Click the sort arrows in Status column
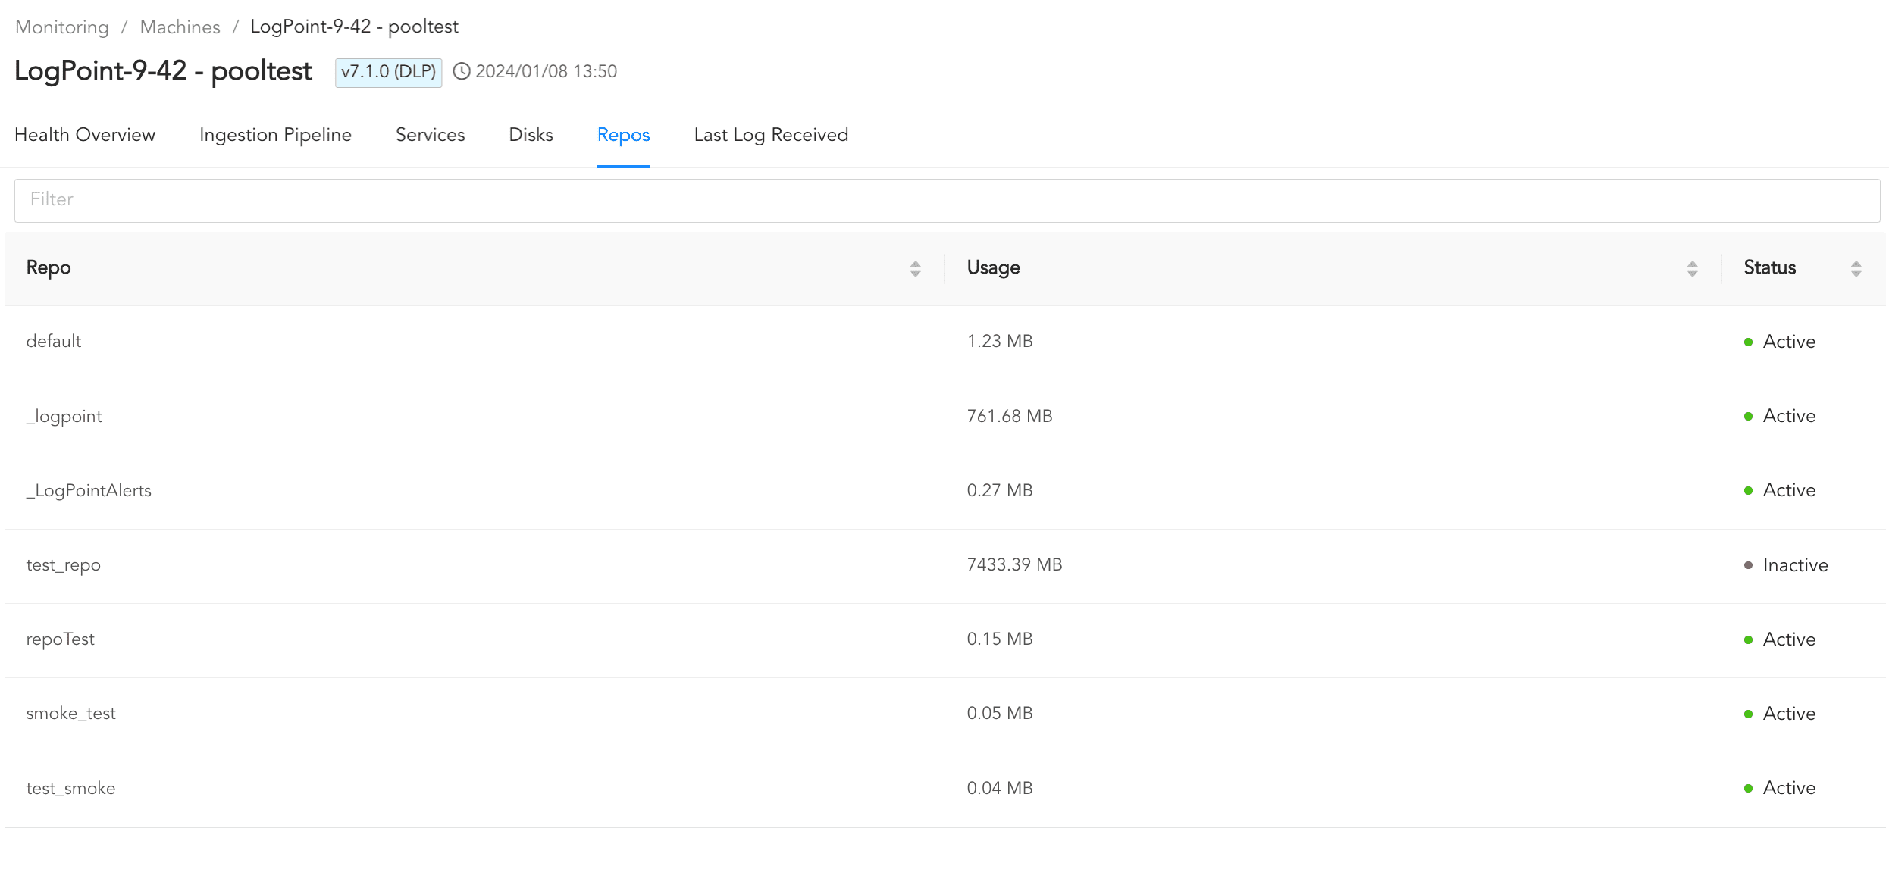The image size is (1889, 888). point(1856,268)
